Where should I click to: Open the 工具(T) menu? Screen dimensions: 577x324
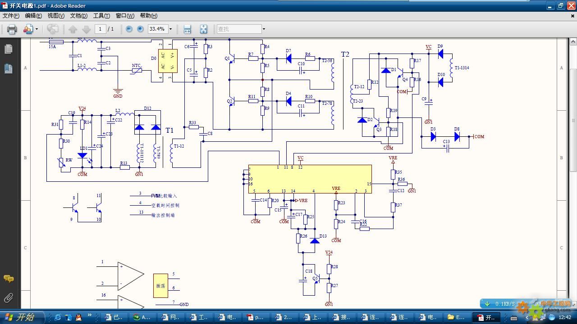tap(101, 16)
